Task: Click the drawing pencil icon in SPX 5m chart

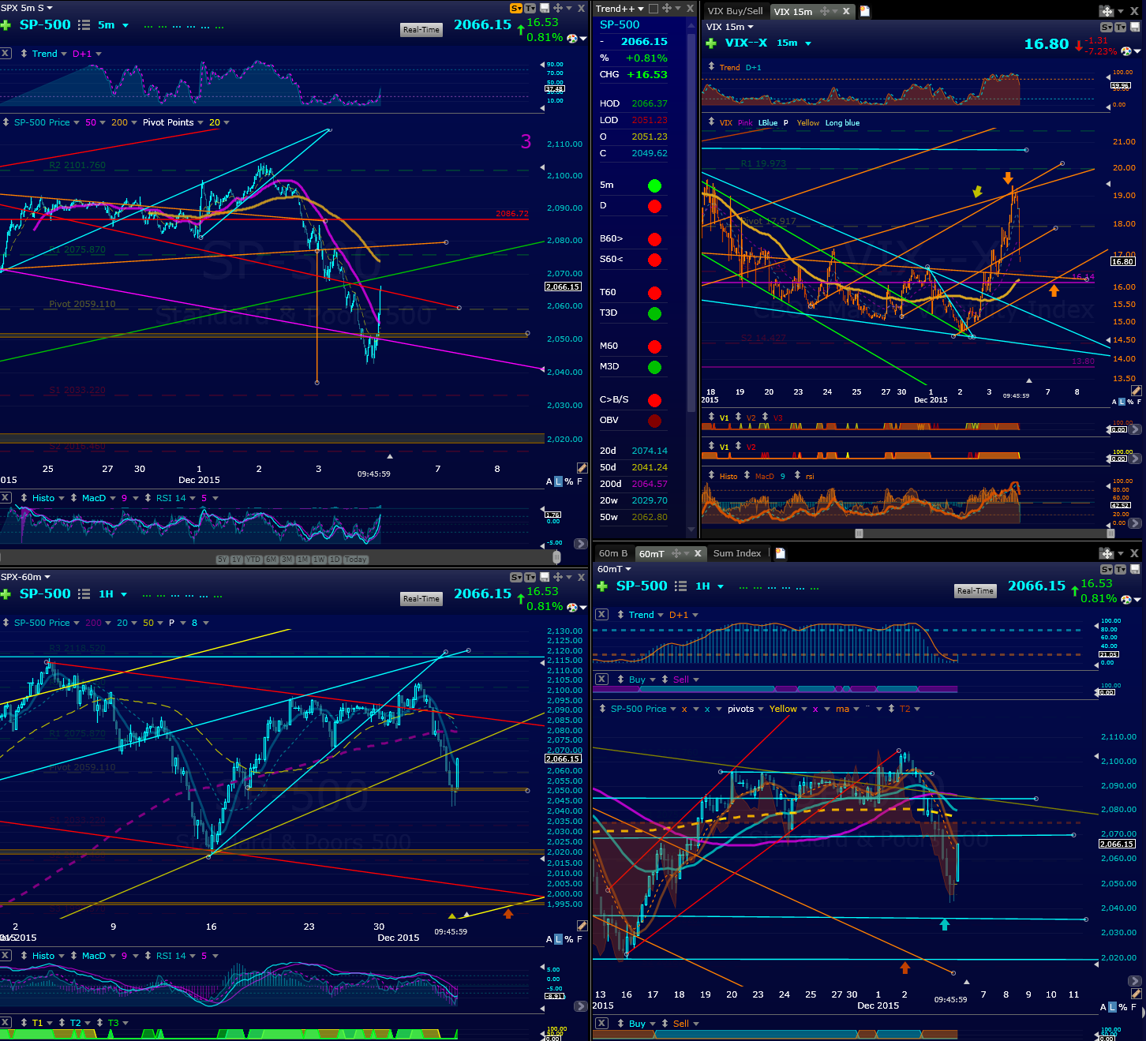Action: (x=582, y=468)
